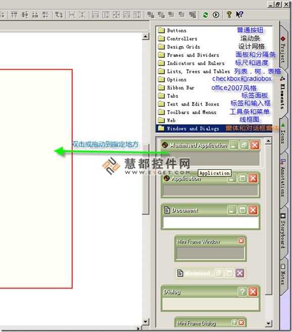This screenshot has width=292, height=332.
Task: Click the run prototype play icon
Action: (216, 15)
